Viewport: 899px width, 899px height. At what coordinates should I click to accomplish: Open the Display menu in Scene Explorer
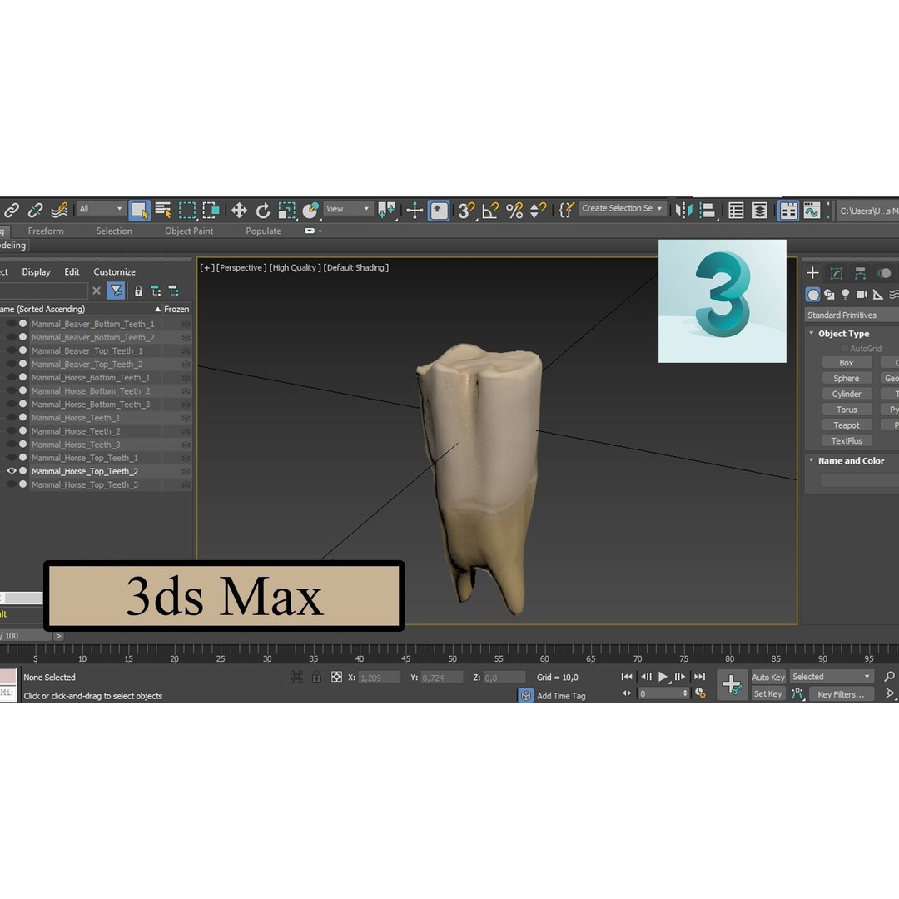click(x=36, y=271)
